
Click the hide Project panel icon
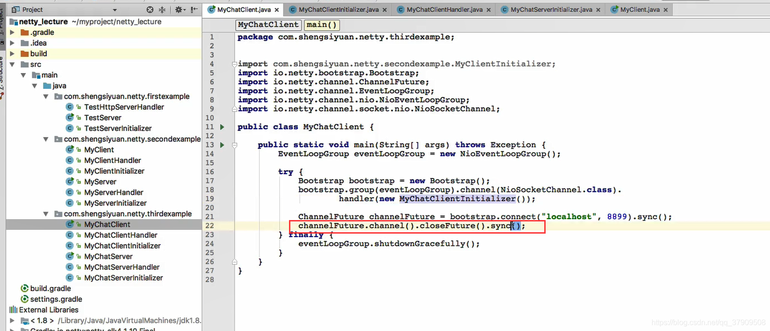(194, 9)
